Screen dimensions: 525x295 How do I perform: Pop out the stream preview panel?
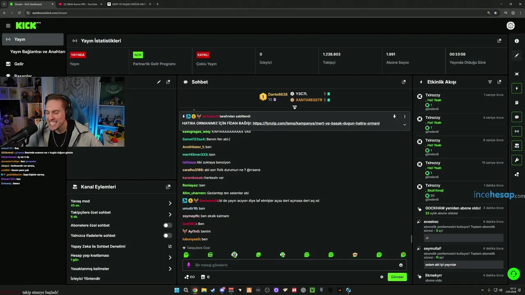click(x=168, y=82)
